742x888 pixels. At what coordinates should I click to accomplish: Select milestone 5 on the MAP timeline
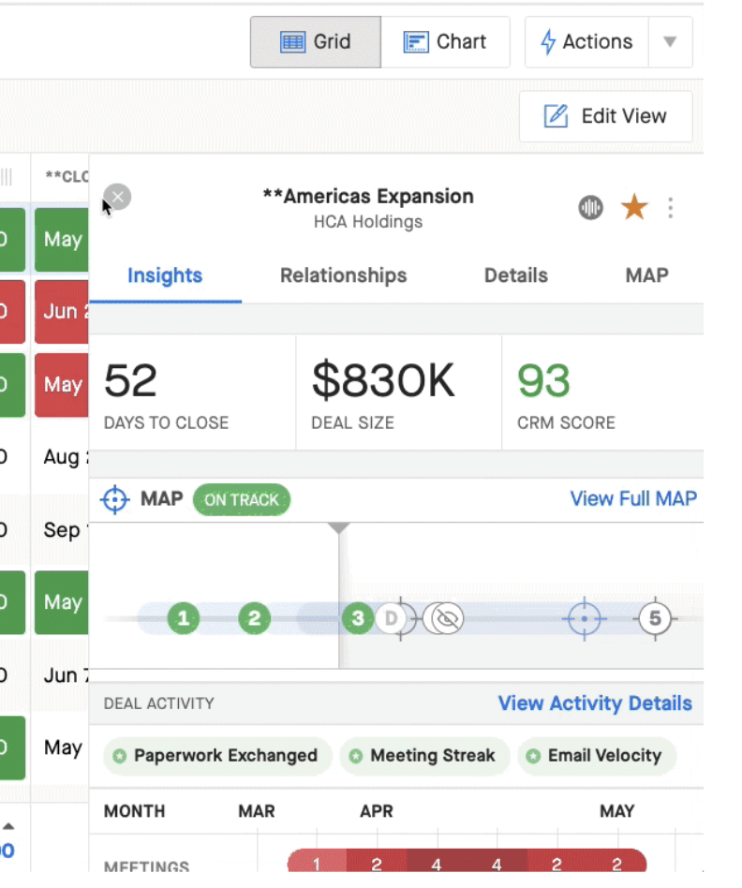point(655,618)
